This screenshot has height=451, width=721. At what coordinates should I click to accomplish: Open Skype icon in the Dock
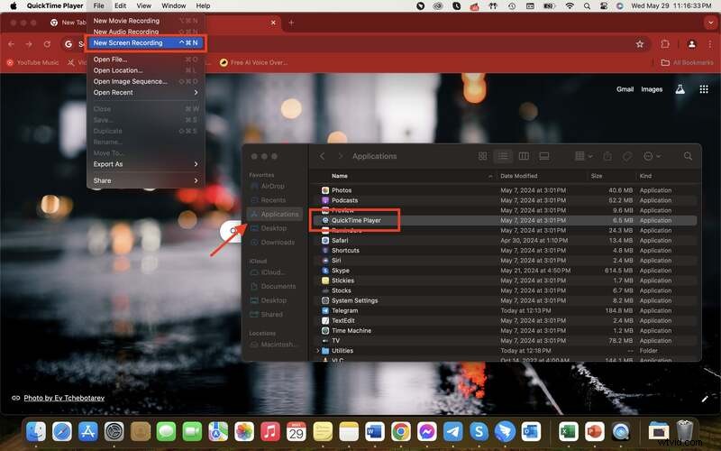point(479,432)
